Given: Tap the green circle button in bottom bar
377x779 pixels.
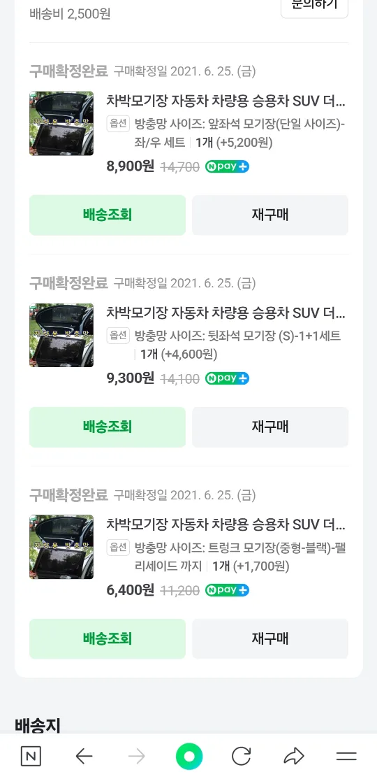Looking at the screenshot, I should 189,757.
